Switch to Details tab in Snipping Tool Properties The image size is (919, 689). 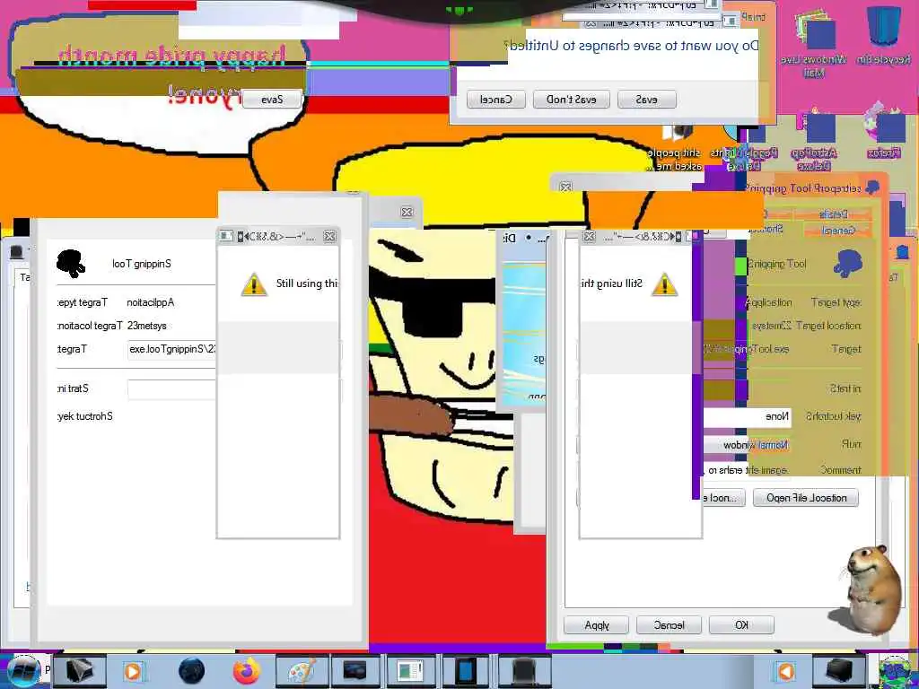[x=834, y=214]
